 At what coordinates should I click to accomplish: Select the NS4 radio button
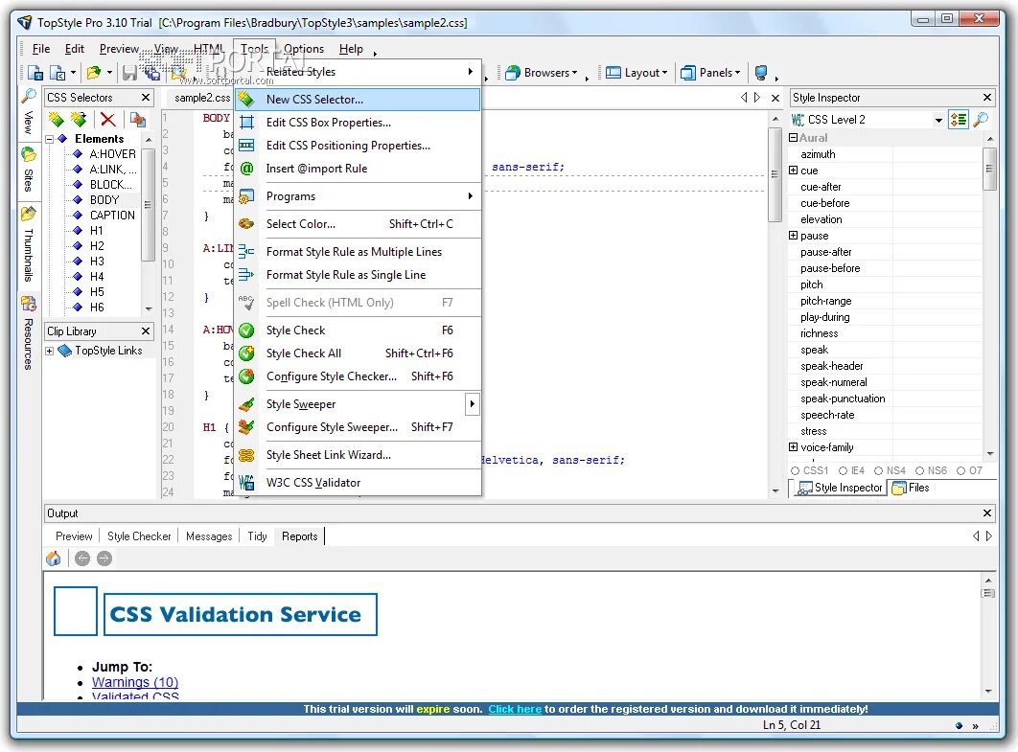click(x=878, y=471)
